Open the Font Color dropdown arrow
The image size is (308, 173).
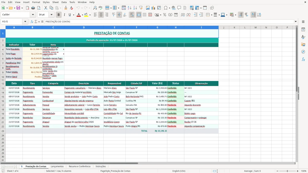pos(82,15)
